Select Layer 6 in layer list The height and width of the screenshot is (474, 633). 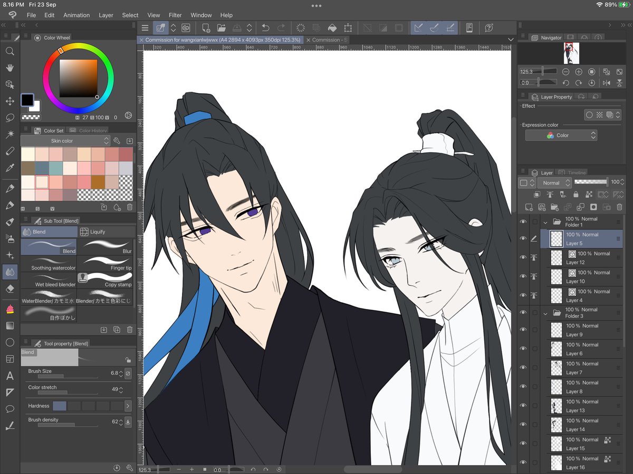tap(584, 349)
